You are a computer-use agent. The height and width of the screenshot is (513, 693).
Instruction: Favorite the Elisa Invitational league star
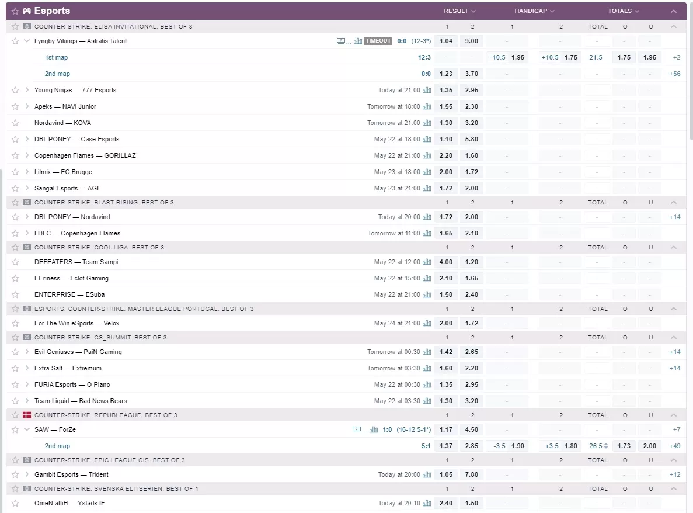coord(15,26)
